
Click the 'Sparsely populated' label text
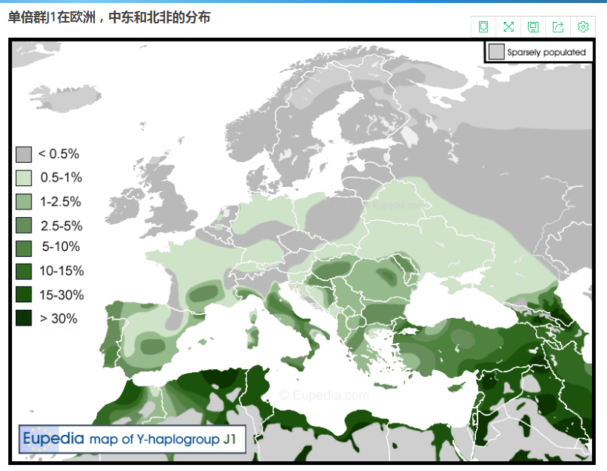(x=546, y=52)
